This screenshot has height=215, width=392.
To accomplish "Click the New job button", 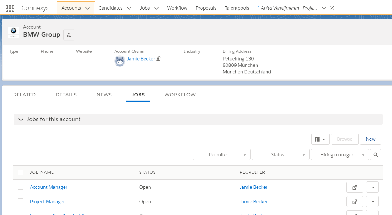I will pos(370,139).
